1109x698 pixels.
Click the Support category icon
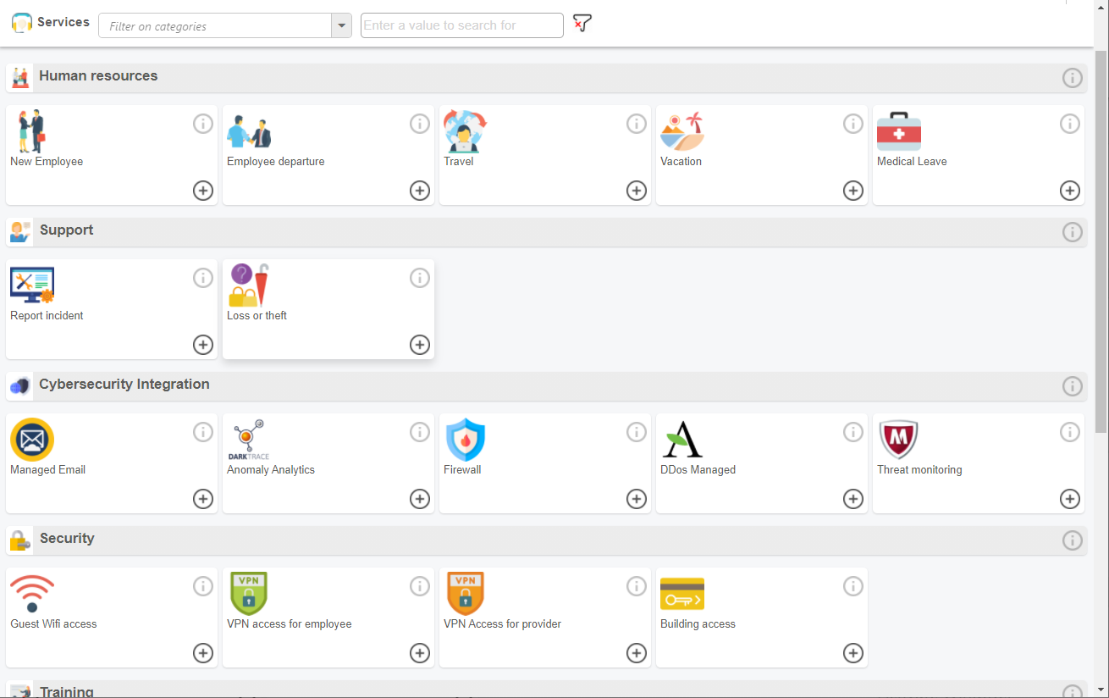(20, 231)
